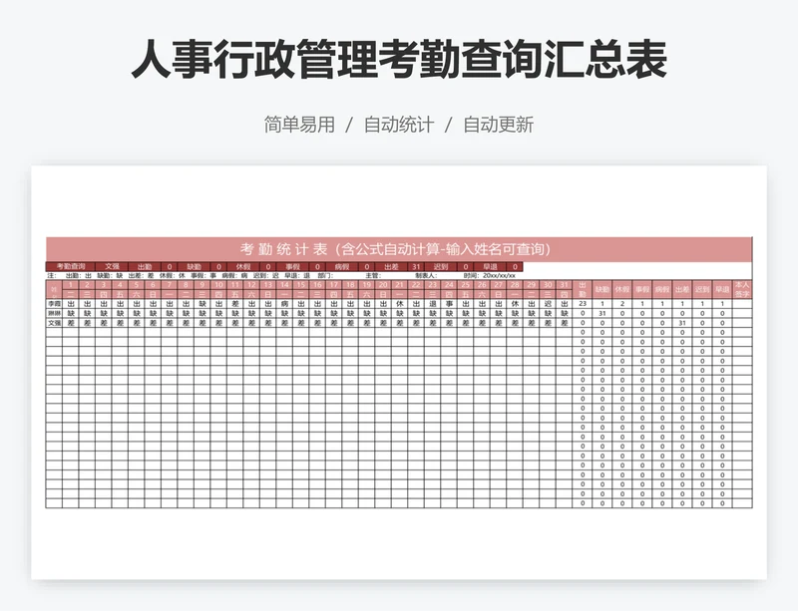Click the 退 cell in 李四's row

point(433,304)
